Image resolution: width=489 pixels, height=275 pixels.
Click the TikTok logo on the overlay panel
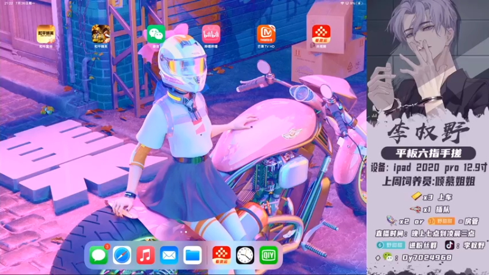449,245
